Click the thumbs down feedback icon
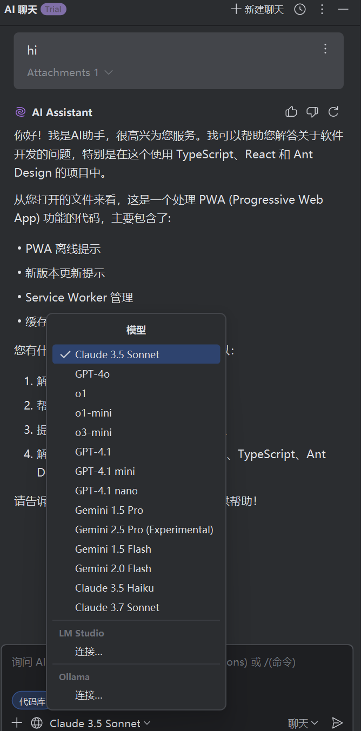This screenshot has width=361, height=731. 312,112
